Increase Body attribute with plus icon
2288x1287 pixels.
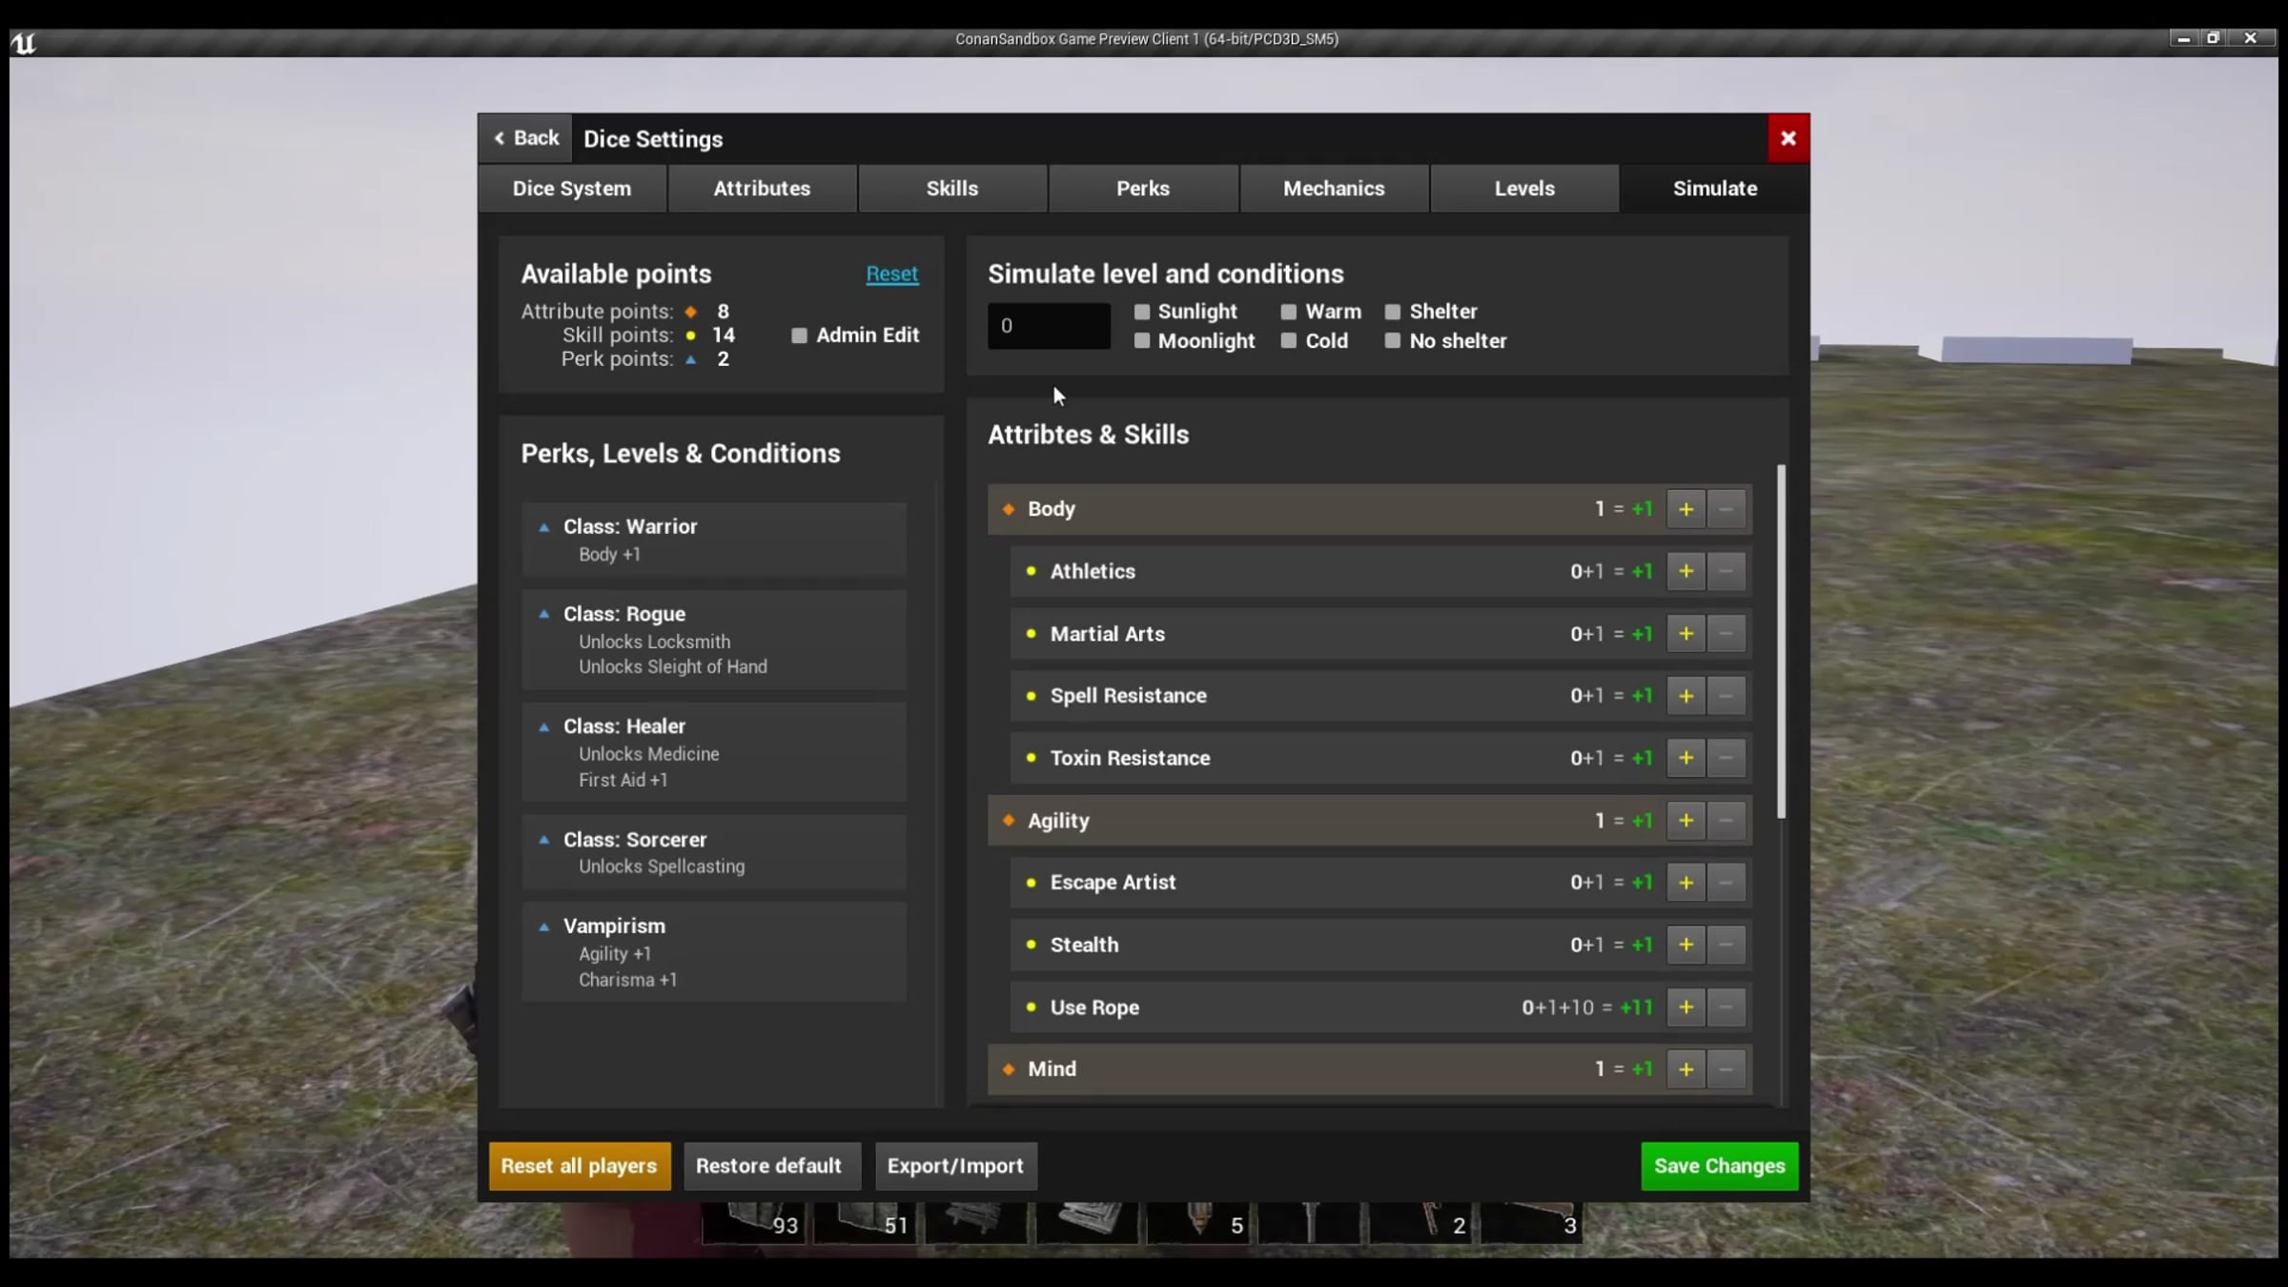click(x=1685, y=509)
